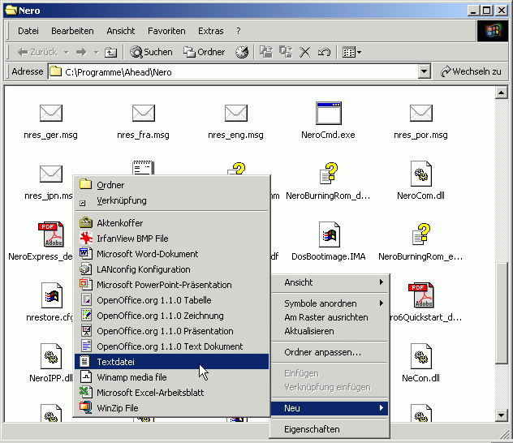Screen dimensions: 513x443
Task: Select Textdatei in New submenu
Action: pyautogui.click(x=172, y=362)
